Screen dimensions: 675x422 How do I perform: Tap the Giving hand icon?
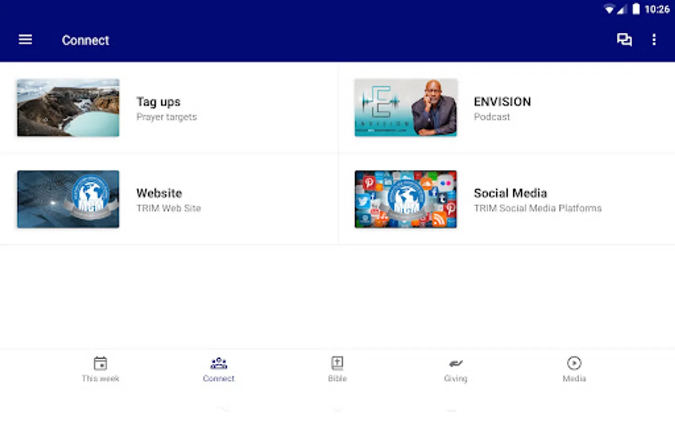click(456, 363)
